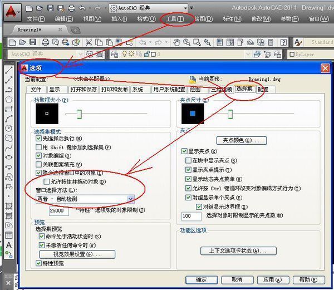Select the Ellipse draw tool

point(9,158)
